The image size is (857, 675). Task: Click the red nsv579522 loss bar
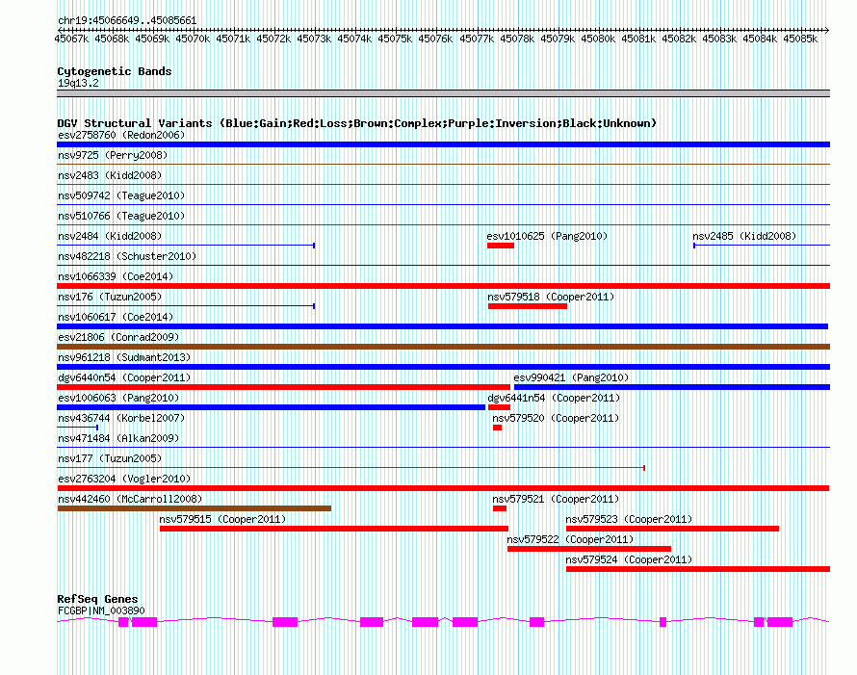click(x=589, y=549)
